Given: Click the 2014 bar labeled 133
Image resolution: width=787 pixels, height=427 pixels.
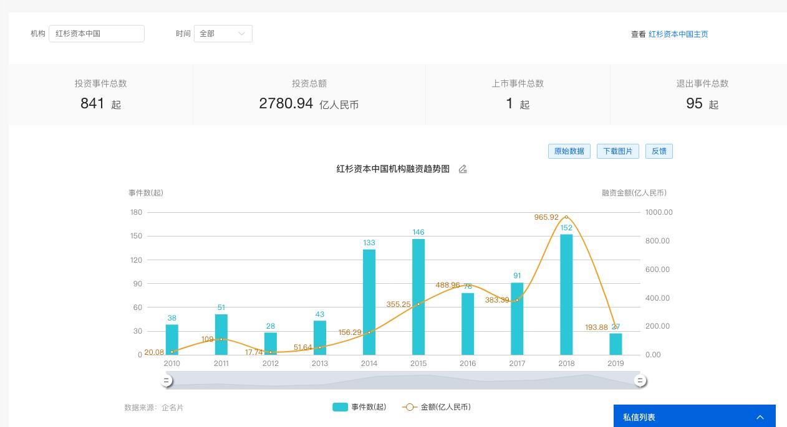Looking at the screenshot, I should pyautogui.click(x=369, y=302).
